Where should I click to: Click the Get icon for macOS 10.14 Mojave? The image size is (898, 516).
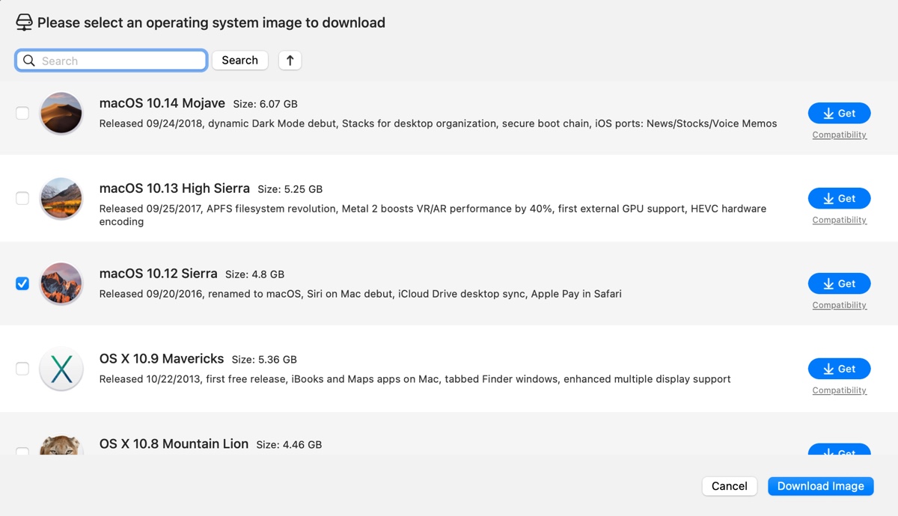(828, 113)
